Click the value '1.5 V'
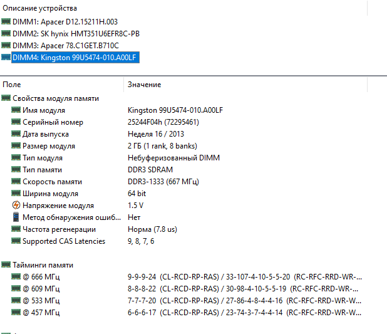Screen dimensions: 387x334 pyautogui.click(x=135, y=206)
